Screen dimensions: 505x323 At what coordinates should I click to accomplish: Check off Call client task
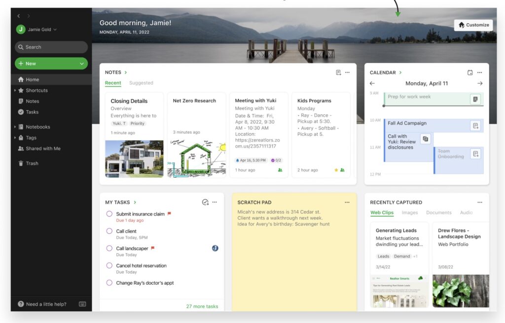109,231
